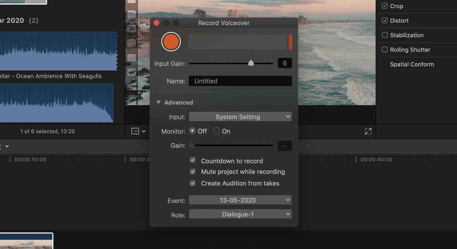Open the Role Dialogue-1 dropdown
Screen dimensions: 457x249
point(240,214)
